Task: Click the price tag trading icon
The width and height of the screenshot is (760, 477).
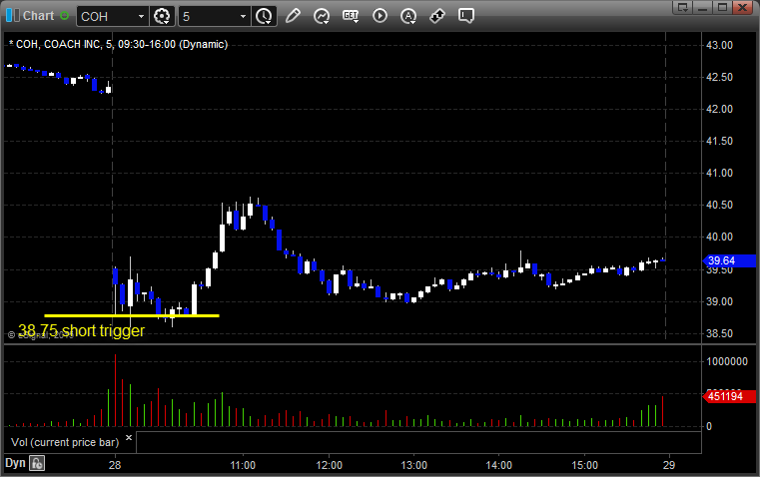Action: point(437,16)
